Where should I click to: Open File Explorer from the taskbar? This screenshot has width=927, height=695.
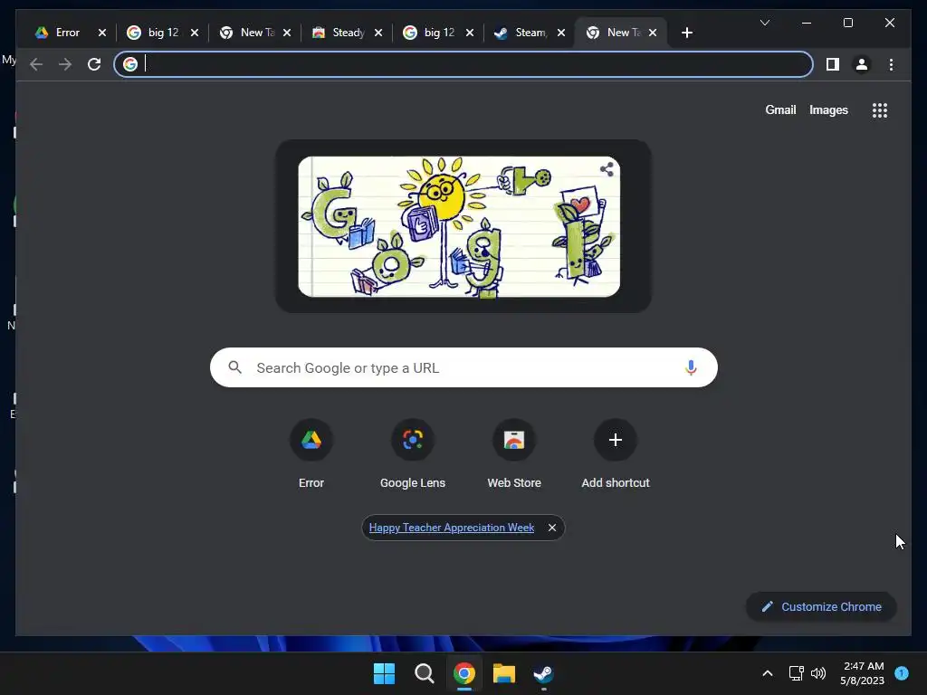coord(504,673)
